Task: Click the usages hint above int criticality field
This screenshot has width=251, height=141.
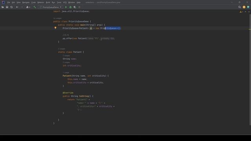Action: click(66, 62)
